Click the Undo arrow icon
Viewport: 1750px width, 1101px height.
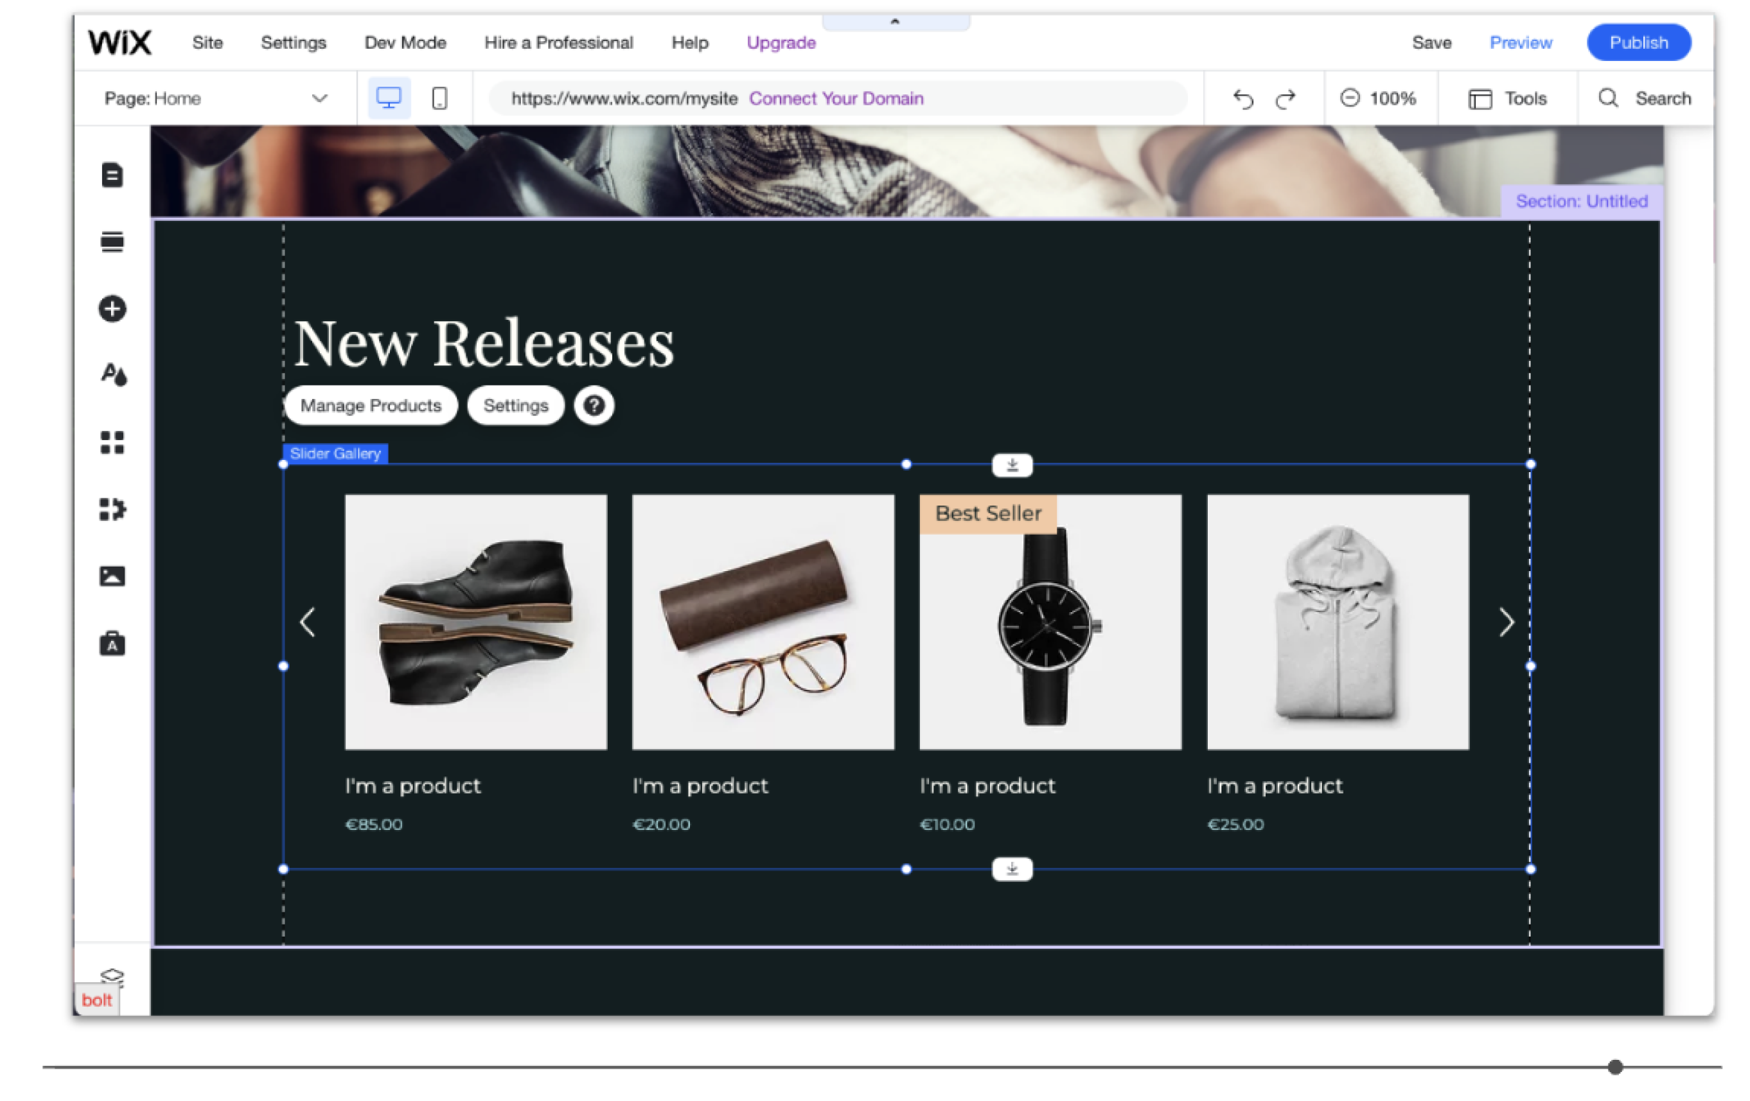(x=1244, y=99)
